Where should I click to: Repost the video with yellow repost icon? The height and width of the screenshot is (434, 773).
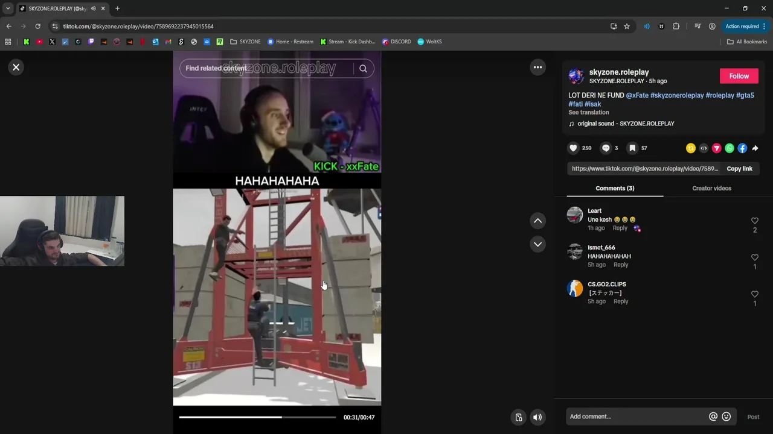point(691,148)
